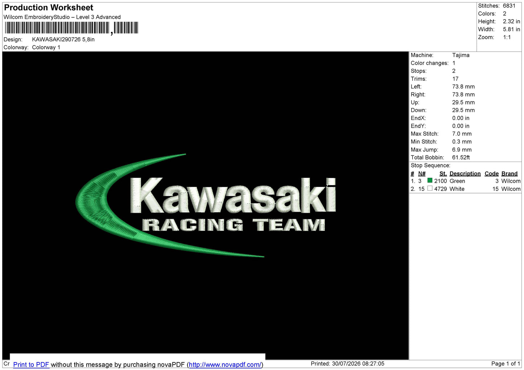Screen dimensions: 524x370
Task: Click the Width value 5.81 in
Action: click(x=511, y=29)
